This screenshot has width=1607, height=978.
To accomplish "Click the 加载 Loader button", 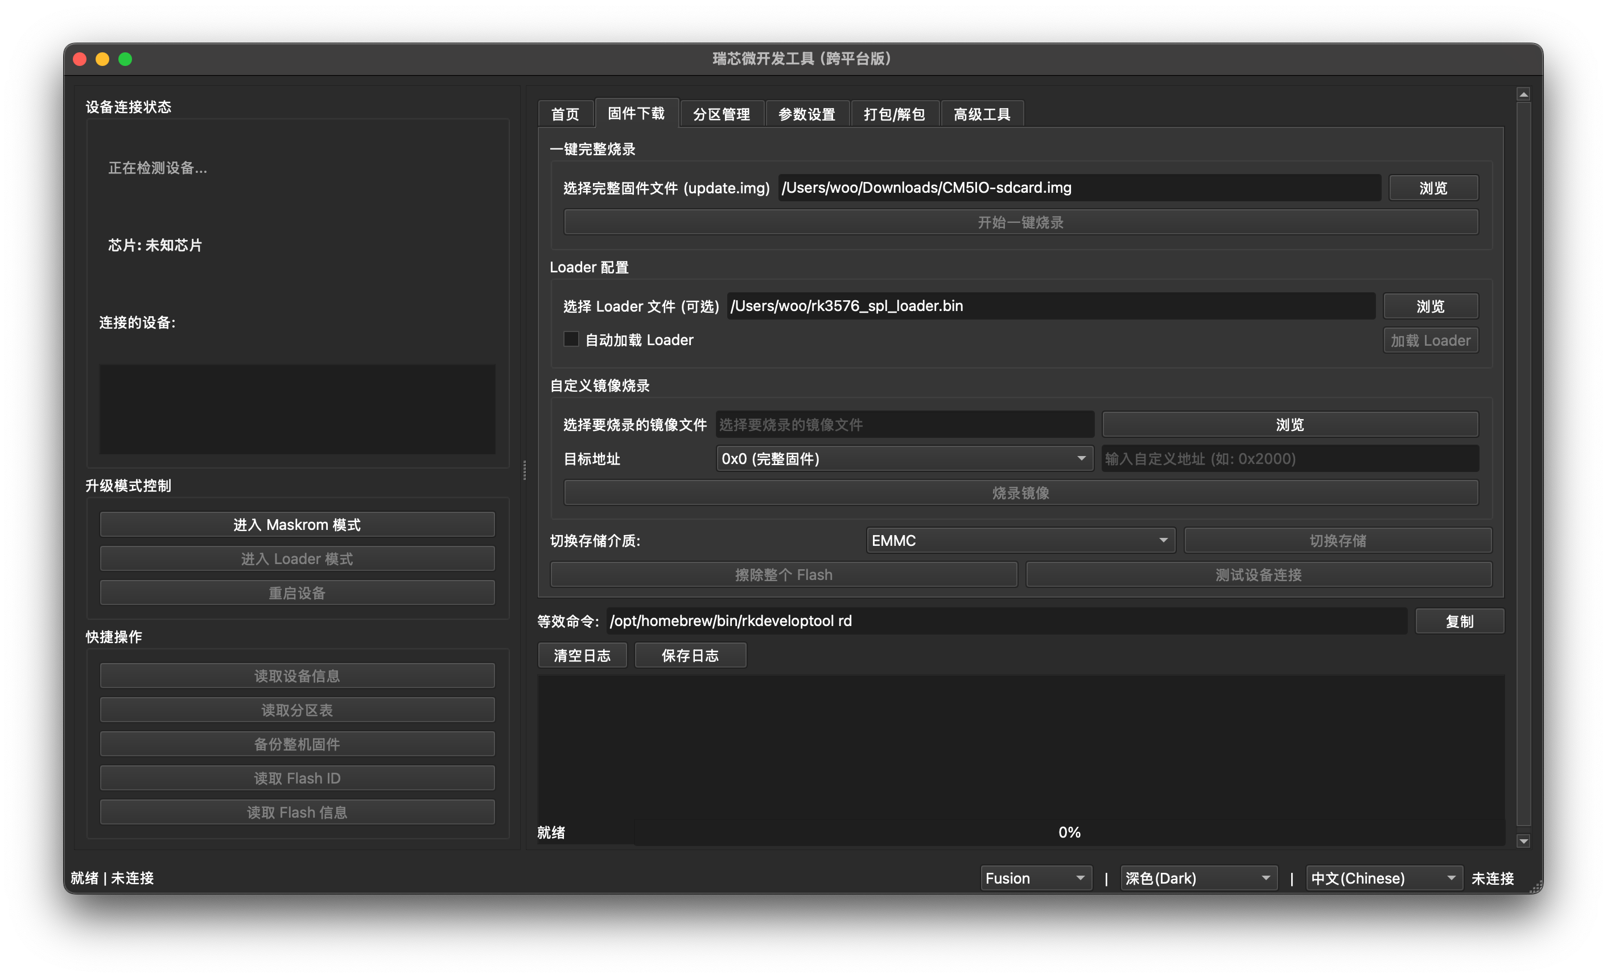I will pos(1430,340).
